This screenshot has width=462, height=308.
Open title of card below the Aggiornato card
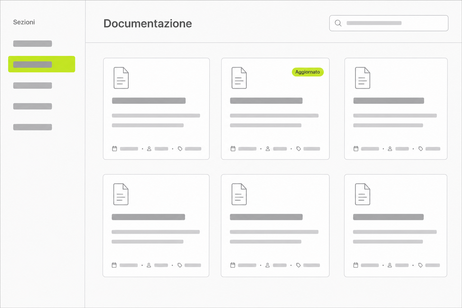(x=266, y=217)
